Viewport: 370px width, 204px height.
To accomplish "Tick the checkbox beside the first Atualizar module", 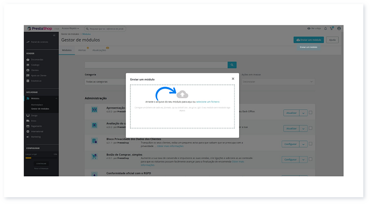I will [310, 113].
